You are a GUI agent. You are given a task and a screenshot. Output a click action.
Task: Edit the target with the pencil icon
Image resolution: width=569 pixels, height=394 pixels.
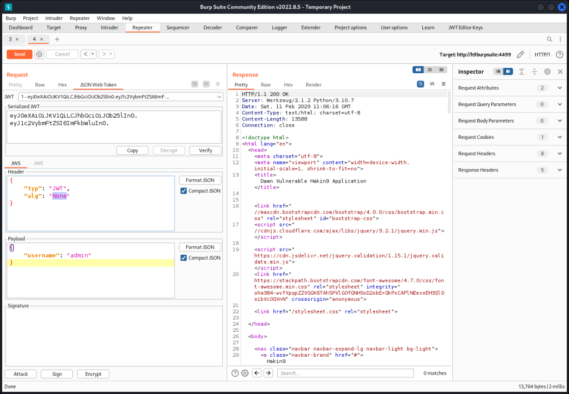[520, 55]
